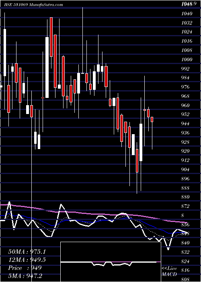201x282 pixels.
Task: Click the '5MA : 947.2' label
Action: click(x=25, y=276)
